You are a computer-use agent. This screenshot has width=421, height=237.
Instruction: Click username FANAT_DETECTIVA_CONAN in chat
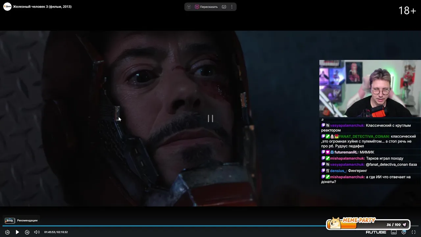pyautogui.click(x=364, y=136)
